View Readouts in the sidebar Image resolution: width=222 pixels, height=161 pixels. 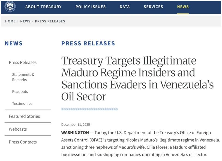20,92
